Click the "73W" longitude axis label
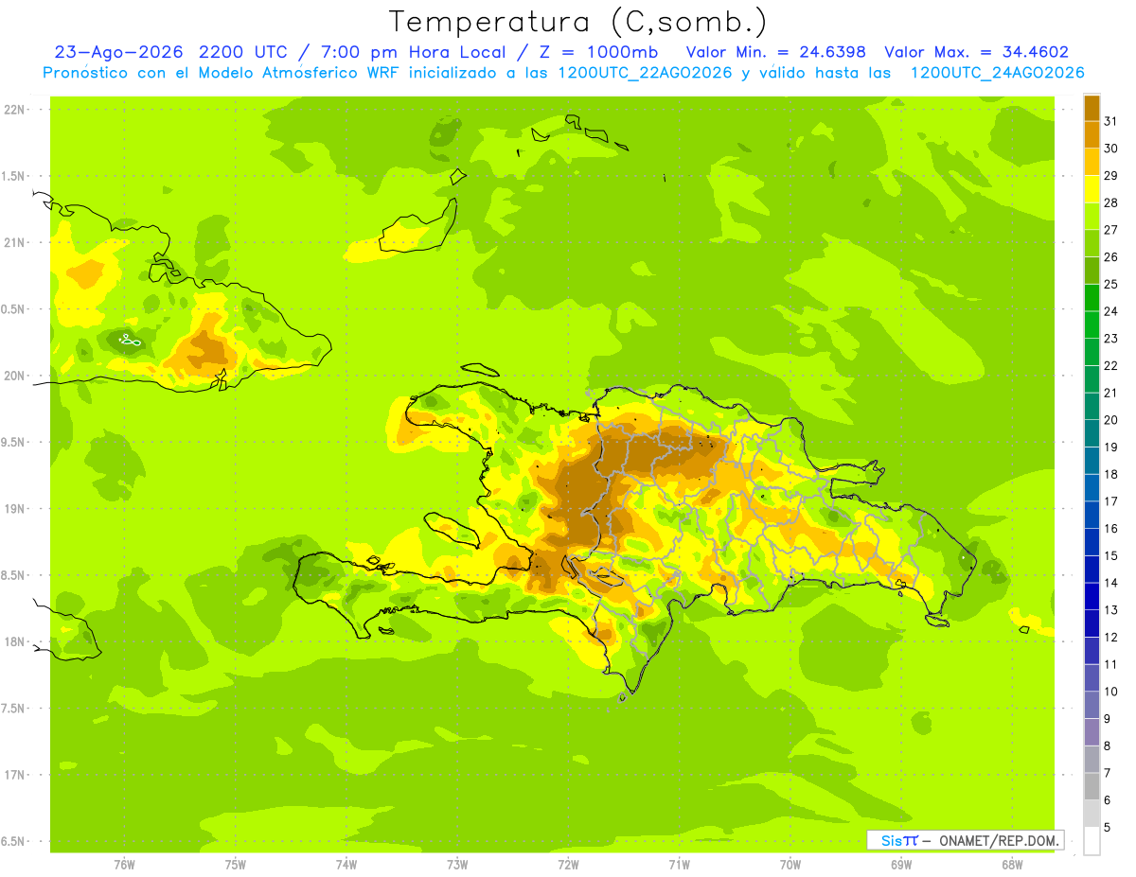1136x877 pixels. coord(457,865)
